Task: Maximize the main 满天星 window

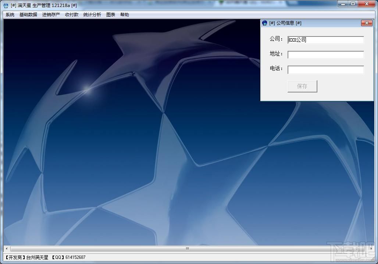Action: (353, 4)
